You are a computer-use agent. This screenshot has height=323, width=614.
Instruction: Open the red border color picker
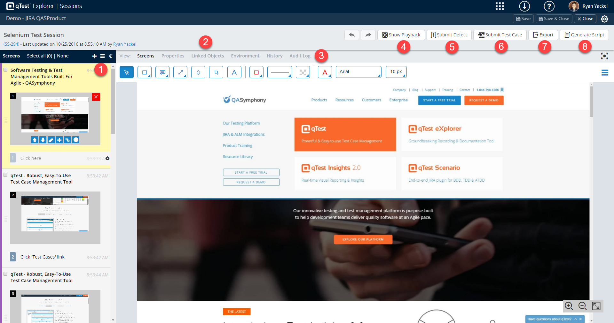pyautogui.click(x=256, y=72)
